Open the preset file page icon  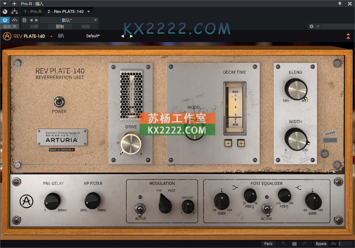tap(24, 20)
